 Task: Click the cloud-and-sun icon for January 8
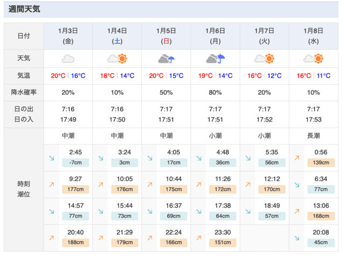coord(314,58)
